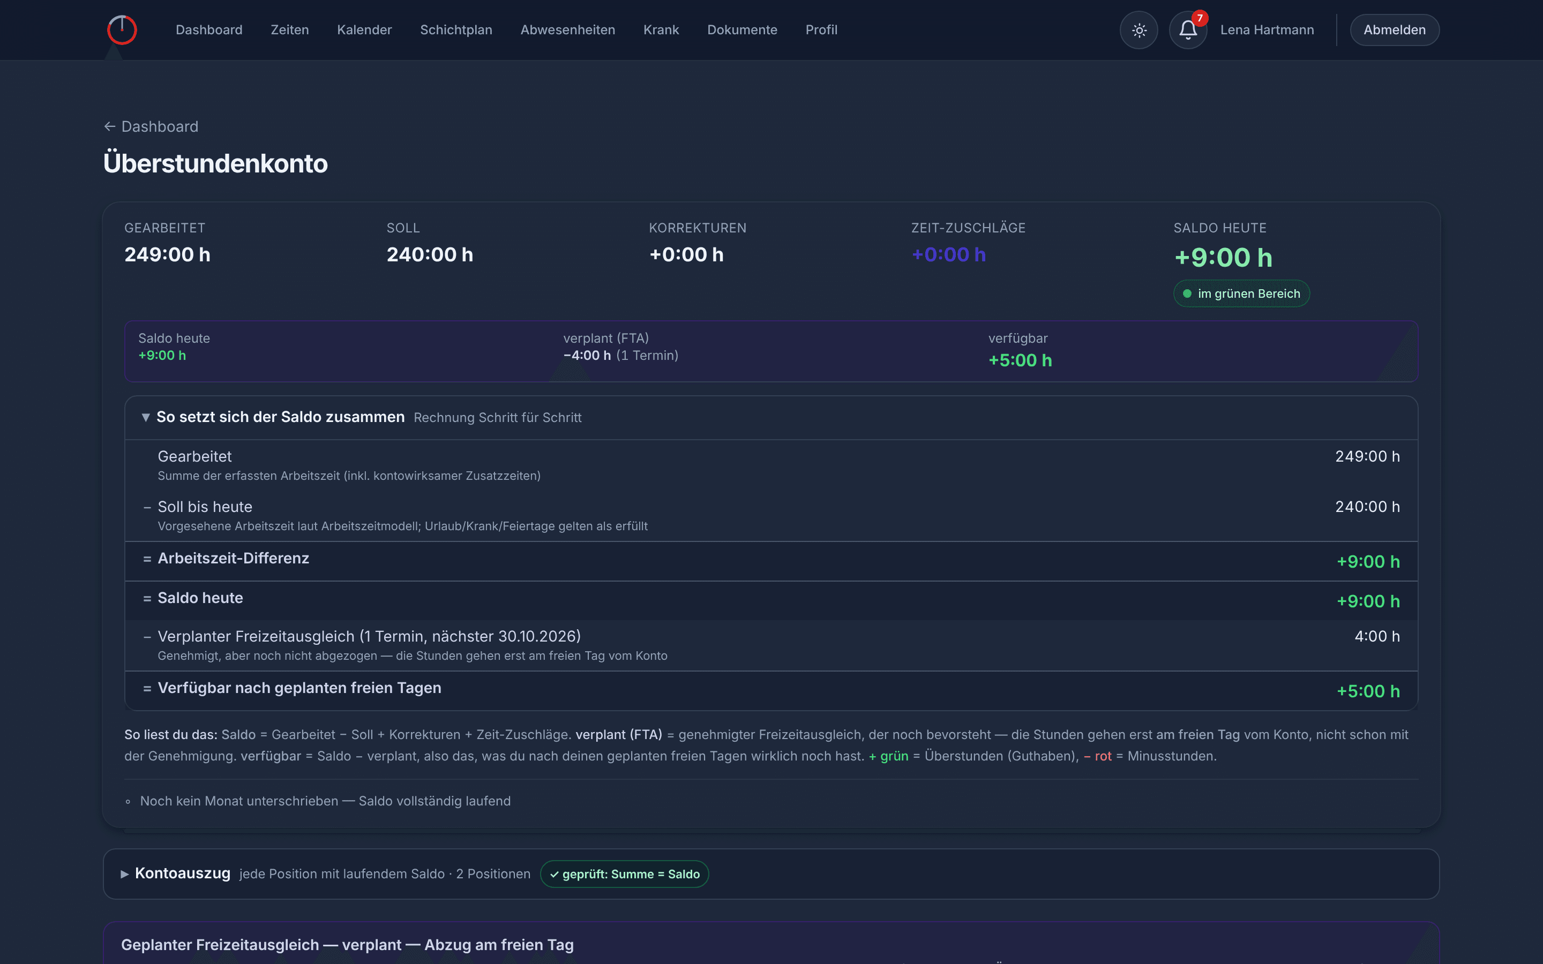Open Abwesenheiten in the nav bar
Image resolution: width=1543 pixels, height=964 pixels.
567,30
